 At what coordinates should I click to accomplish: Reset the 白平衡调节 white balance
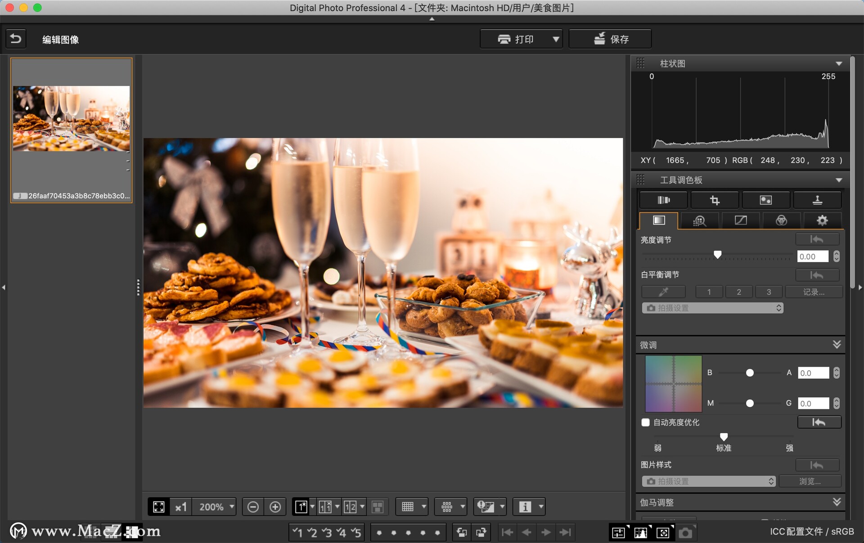coord(817,275)
